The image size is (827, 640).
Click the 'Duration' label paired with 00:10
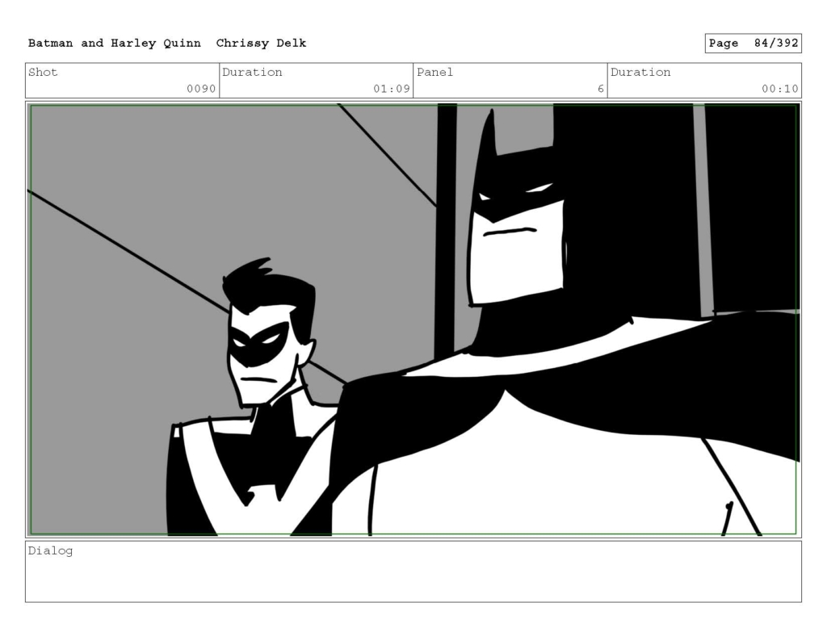click(x=640, y=72)
